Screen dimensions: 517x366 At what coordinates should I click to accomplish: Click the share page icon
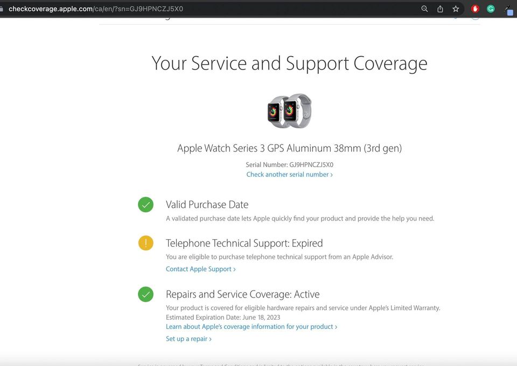tap(440, 9)
